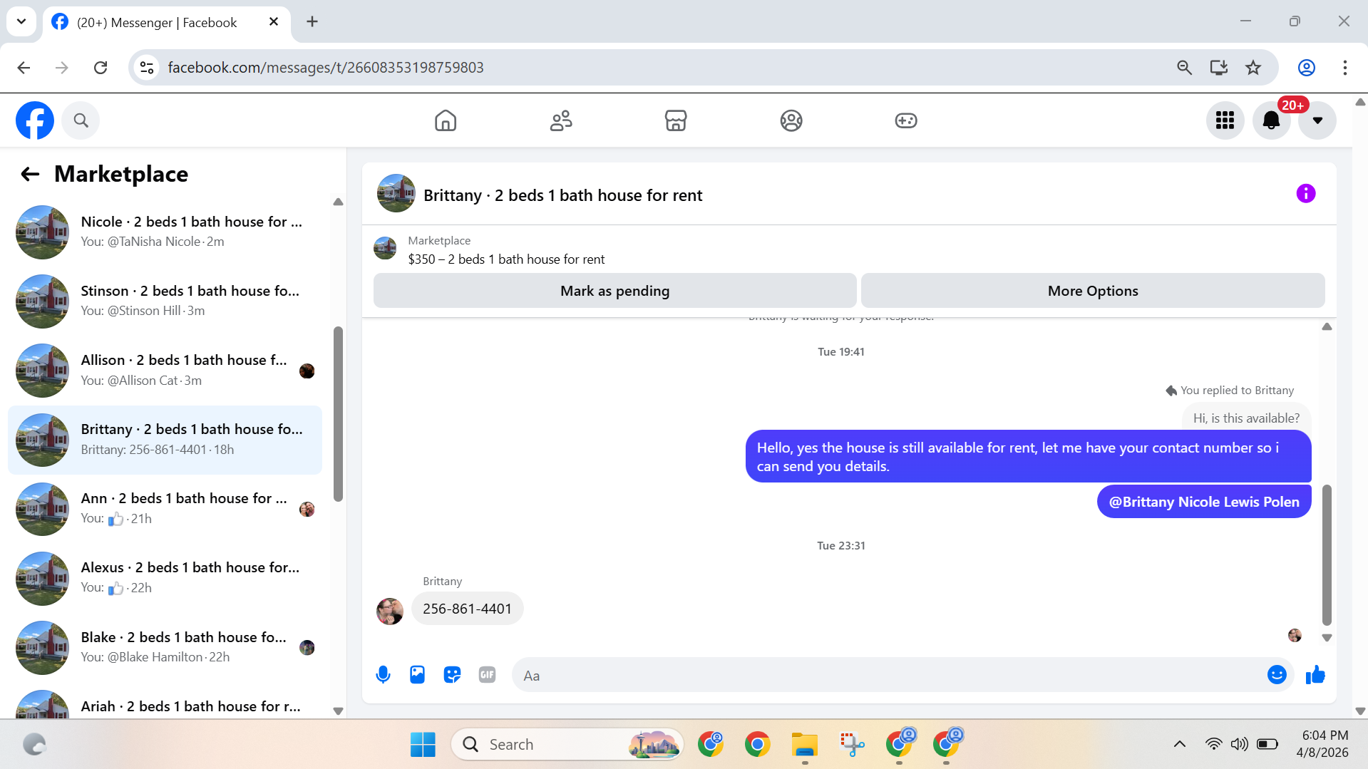Select Brittany's conversation in the list
The image size is (1368, 769).
[165, 440]
